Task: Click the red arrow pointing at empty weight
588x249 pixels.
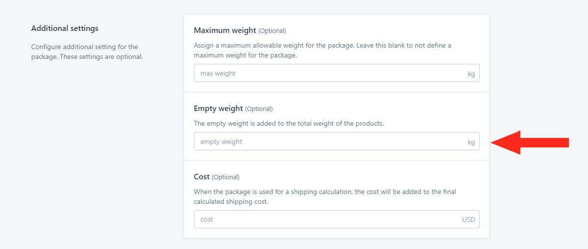Action: pos(530,142)
